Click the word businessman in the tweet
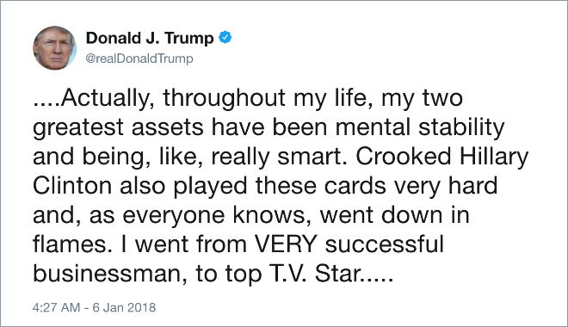This screenshot has height=327, width=568. (x=107, y=273)
